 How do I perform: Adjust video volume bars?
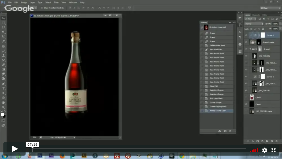pyautogui.click(x=254, y=150)
